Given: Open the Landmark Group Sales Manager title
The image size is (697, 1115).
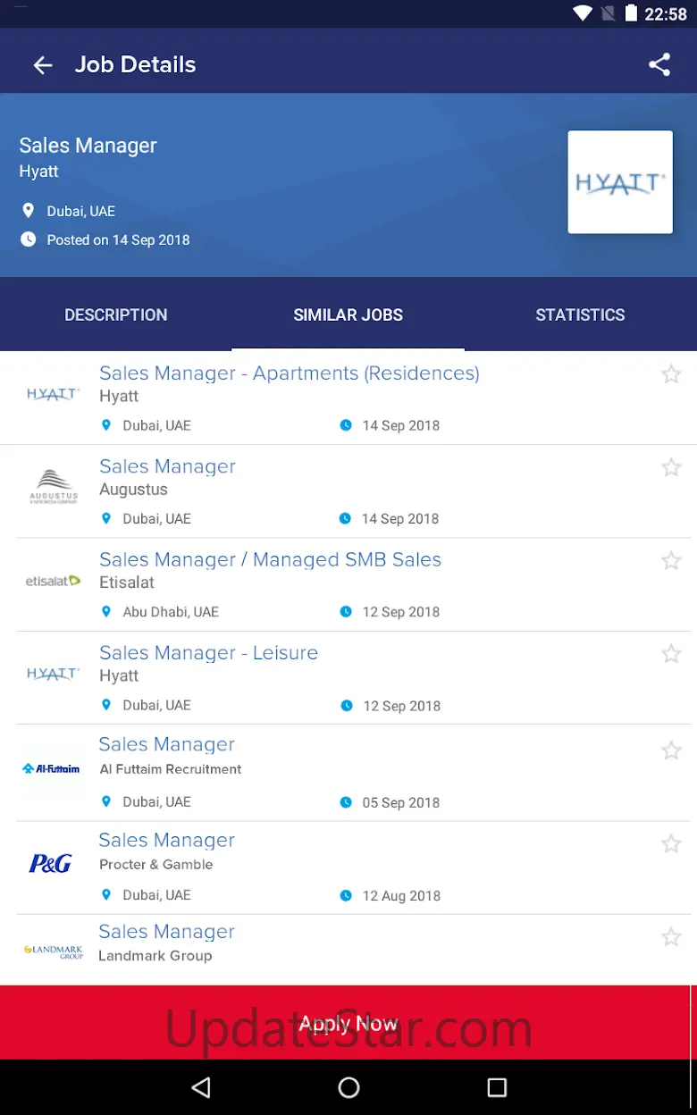Looking at the screenshot, I should tap(167, 931).
